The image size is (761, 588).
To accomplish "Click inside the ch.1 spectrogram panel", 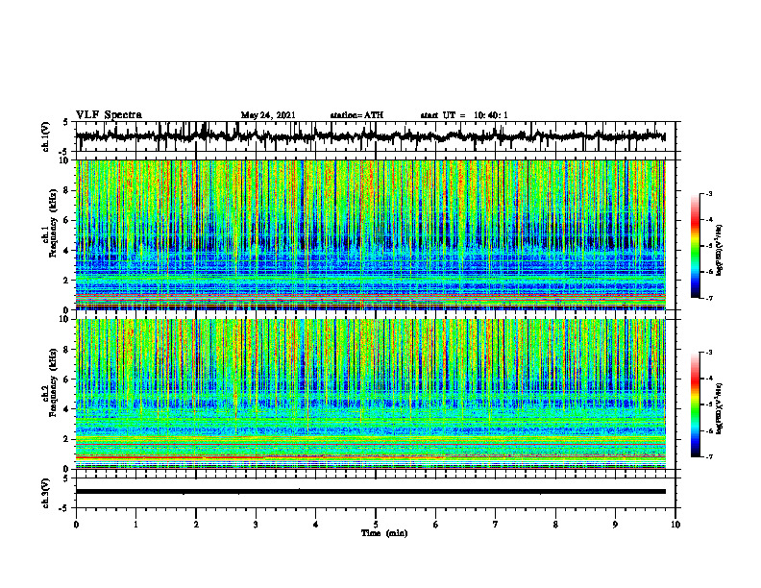I will point(370,234).
